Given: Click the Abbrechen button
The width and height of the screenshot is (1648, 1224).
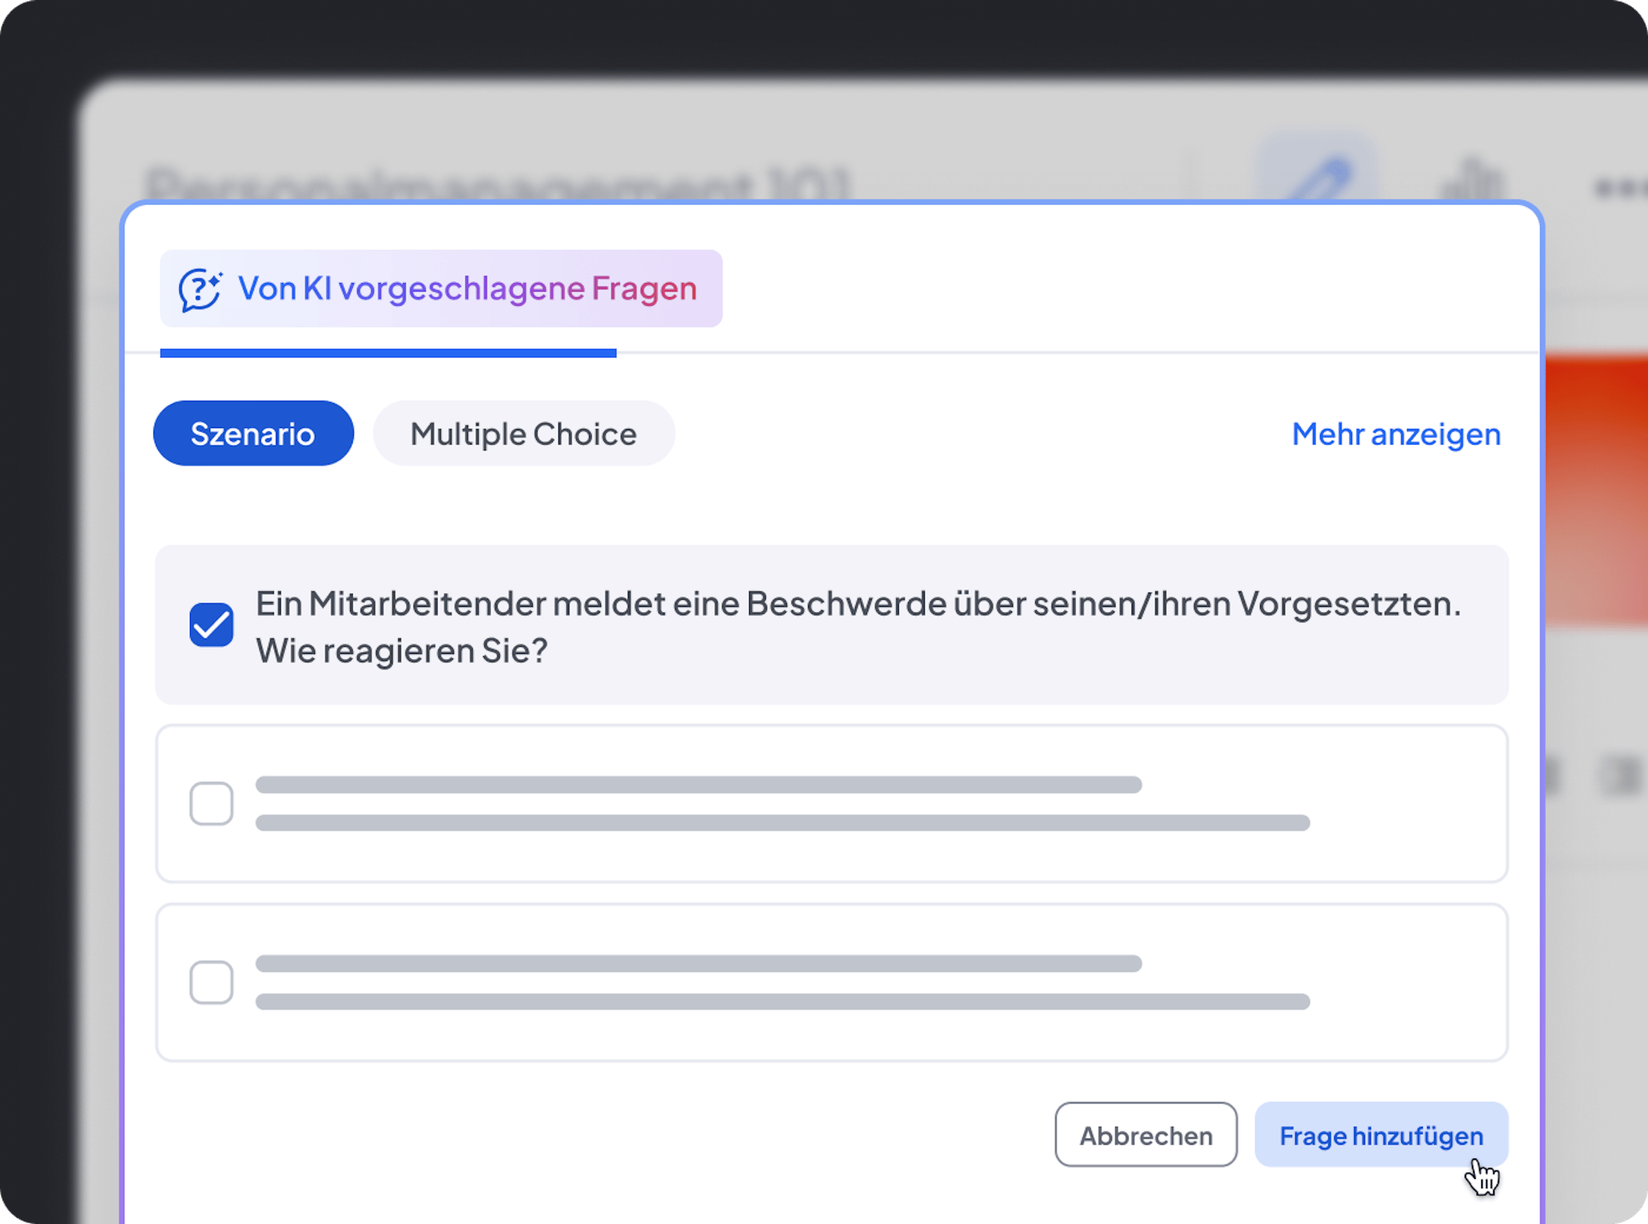Looking at the screenshot, I should tap(1146, 1134).
